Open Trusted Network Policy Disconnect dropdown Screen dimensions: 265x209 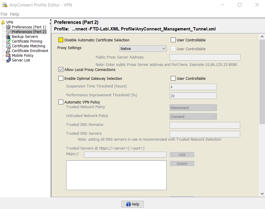click(x=193, y=108)
